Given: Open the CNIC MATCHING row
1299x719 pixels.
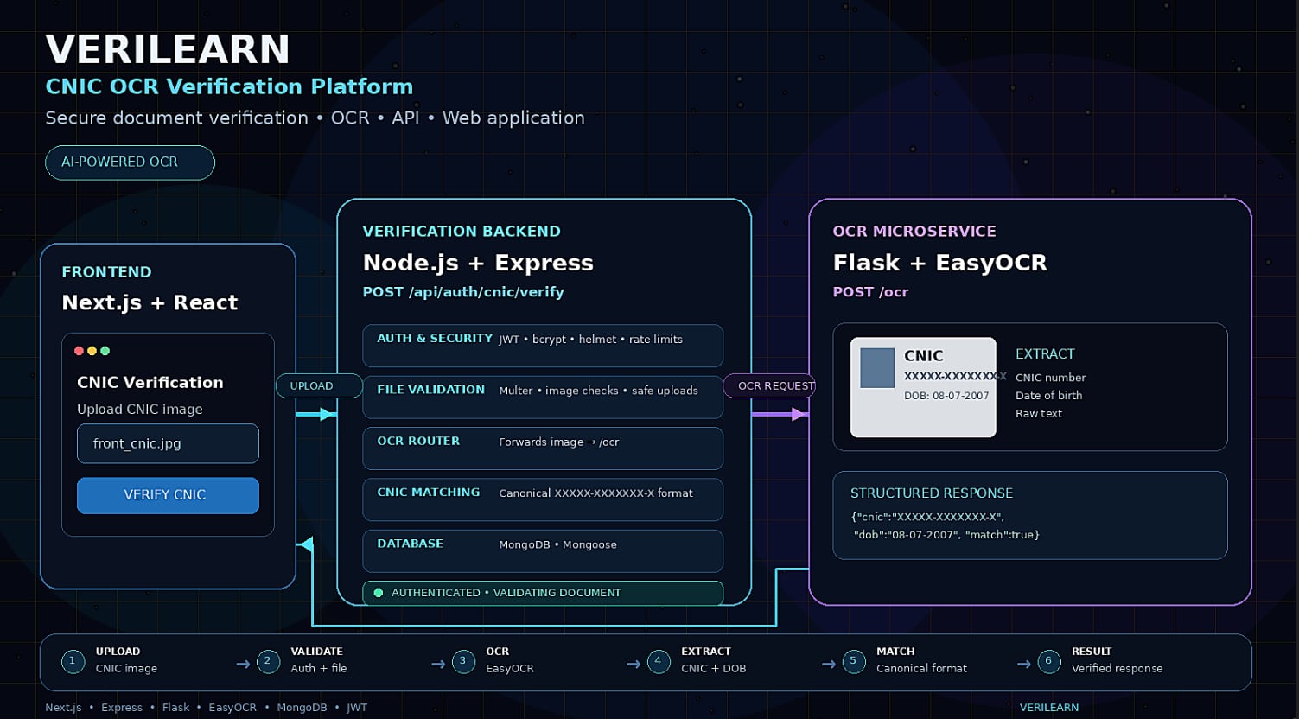Looking at the screenshot, I should 543,499.
